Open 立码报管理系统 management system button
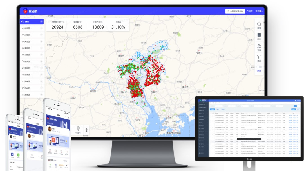Image resolution: width=304 pixels, height=171 pixels. 235,12
